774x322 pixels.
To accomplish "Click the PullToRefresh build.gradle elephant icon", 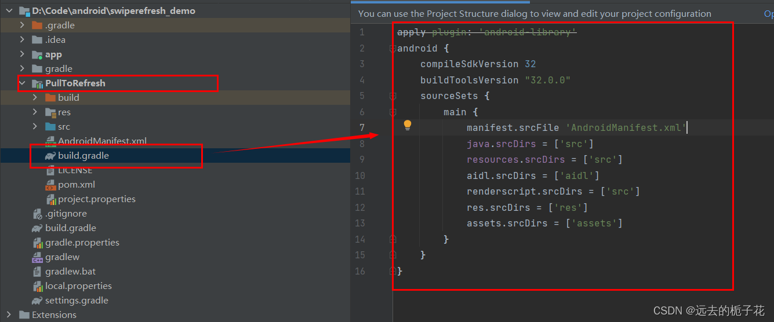I will pos(50,155).
